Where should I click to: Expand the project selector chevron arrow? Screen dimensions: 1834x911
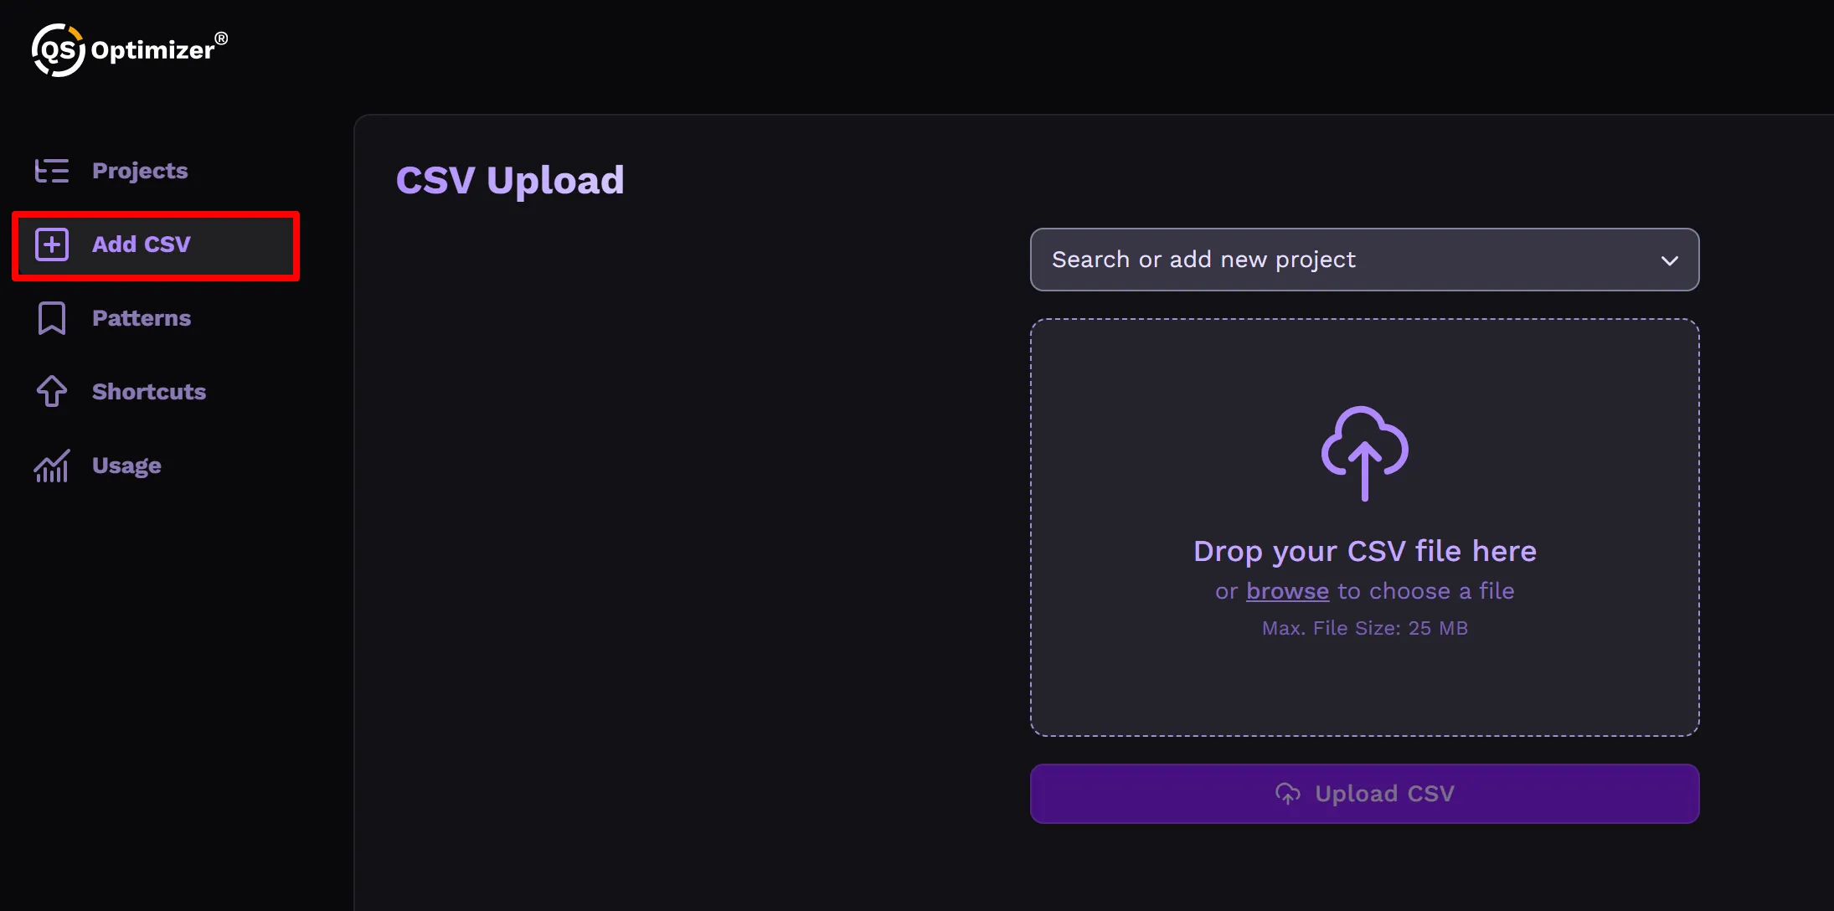(1669, 260)
